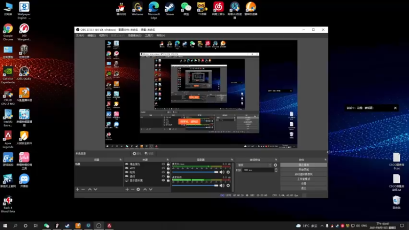This screenshot has height=230, width=409.
Task: Pop out the Controls dock via its header icon
Action: click(x=325, y=159)
